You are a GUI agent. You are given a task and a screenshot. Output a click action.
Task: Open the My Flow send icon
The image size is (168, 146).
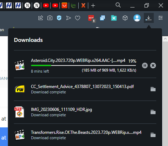[68, 18]
